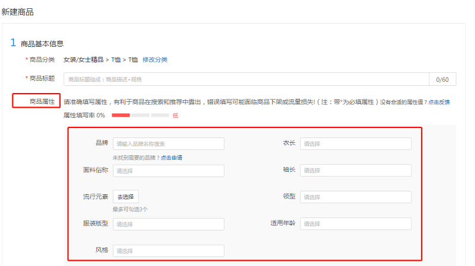475x266 pixels.
Task: Open the 袖长 dropdown selector
Action: click(356, 170)
